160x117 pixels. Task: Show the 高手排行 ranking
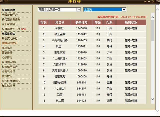click(7, 48)
